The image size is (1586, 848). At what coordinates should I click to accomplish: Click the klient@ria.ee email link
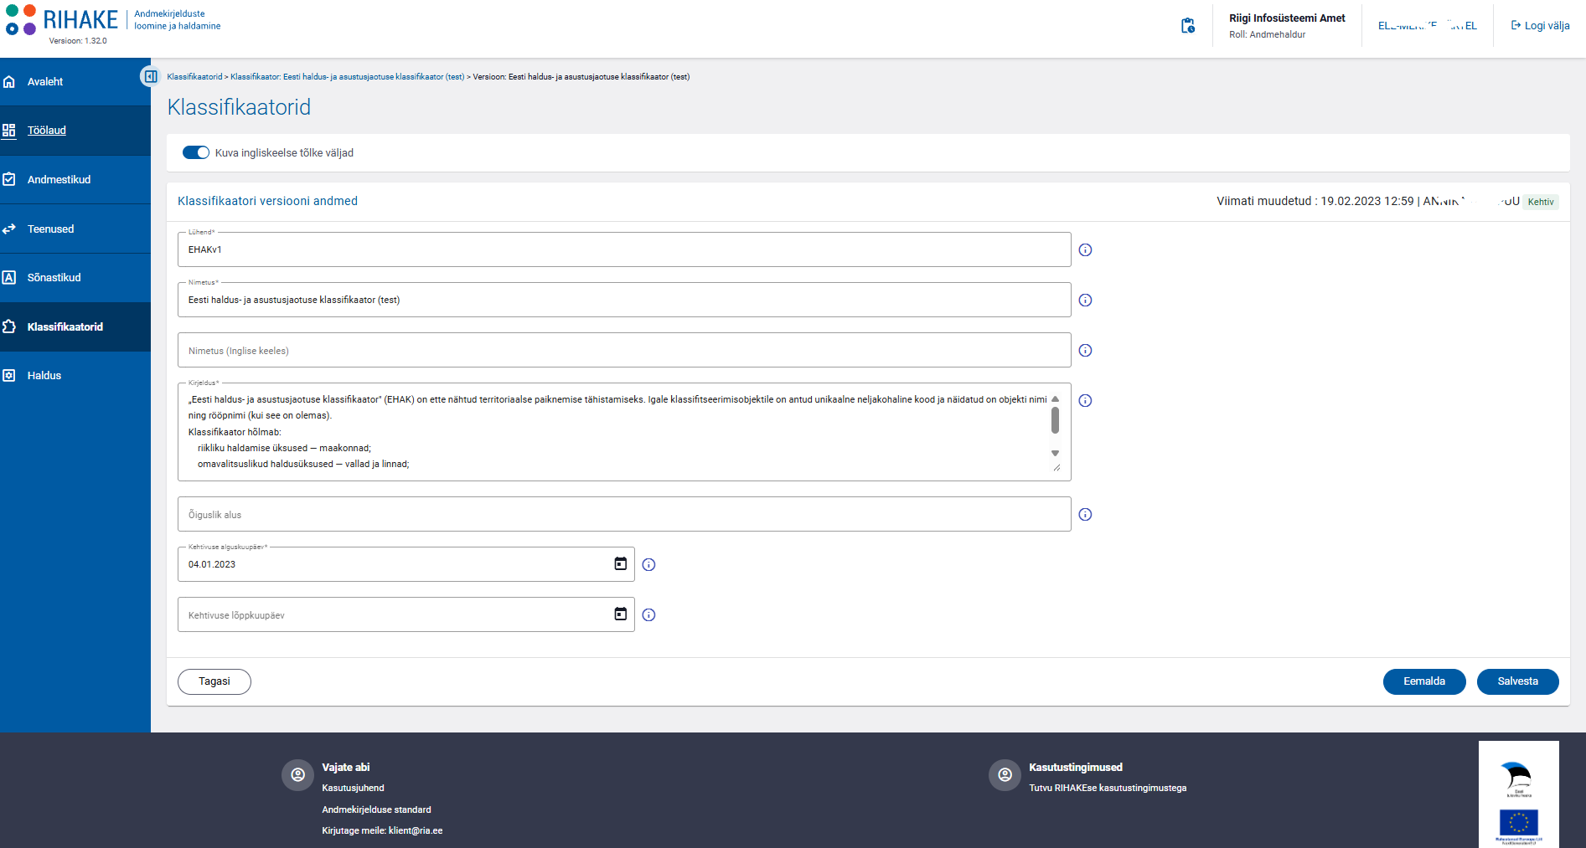[x=416, y=831]
